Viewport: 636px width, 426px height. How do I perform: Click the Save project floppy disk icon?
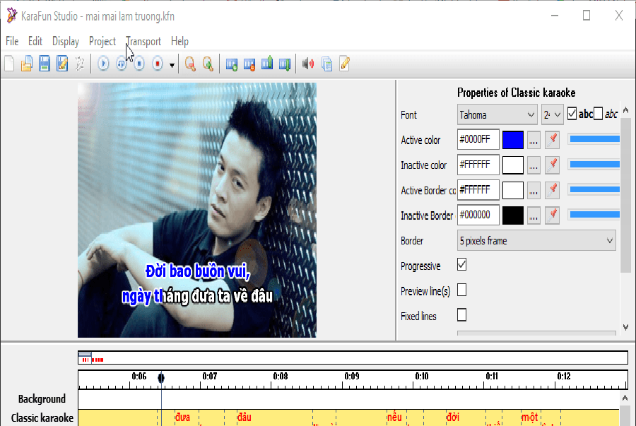tap(44, 64)
